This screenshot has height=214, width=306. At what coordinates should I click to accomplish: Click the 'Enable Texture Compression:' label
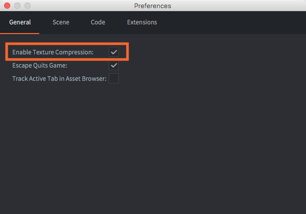tap(53, 52)
